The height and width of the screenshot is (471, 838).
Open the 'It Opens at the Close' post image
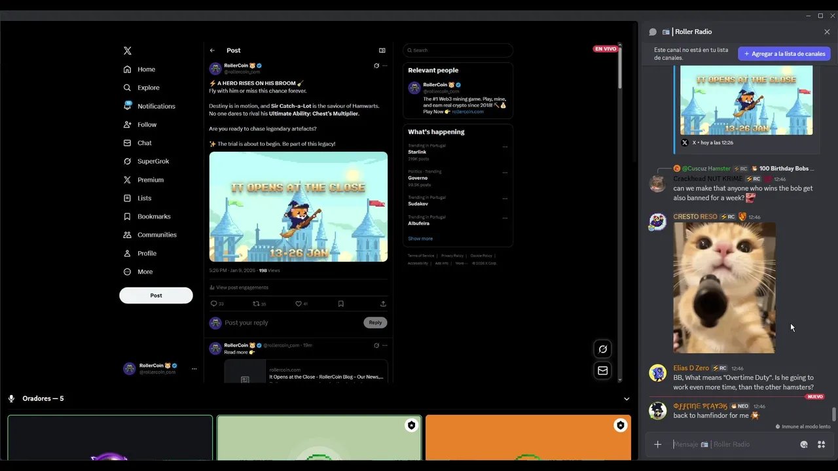pos(299,207)
